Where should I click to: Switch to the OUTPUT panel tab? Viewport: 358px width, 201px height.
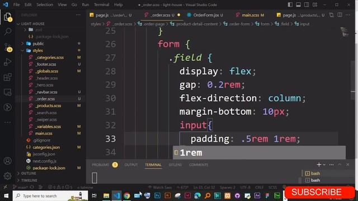(x=131, y=165)
